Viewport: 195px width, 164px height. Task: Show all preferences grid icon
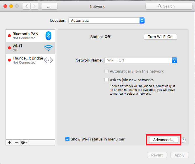click(x=49, y=6)
